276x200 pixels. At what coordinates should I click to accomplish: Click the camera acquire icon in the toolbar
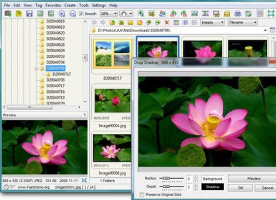[x=8, y=13]
